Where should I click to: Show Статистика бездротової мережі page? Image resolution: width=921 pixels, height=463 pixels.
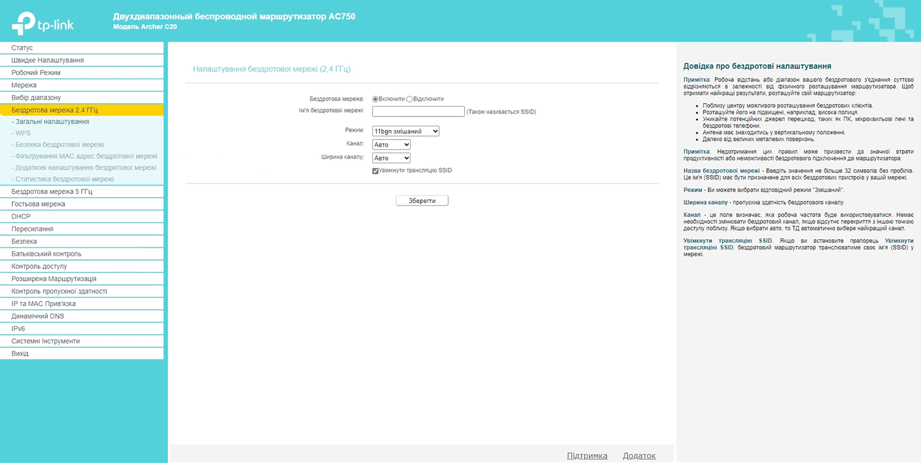click(x=64, y=179)
